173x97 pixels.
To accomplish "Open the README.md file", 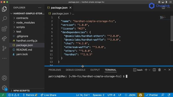I will tap(27, 50).
